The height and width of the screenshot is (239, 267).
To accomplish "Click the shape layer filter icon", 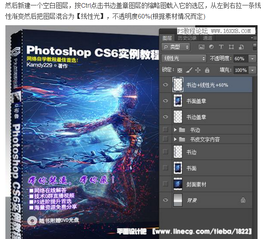I will (231, 47).
